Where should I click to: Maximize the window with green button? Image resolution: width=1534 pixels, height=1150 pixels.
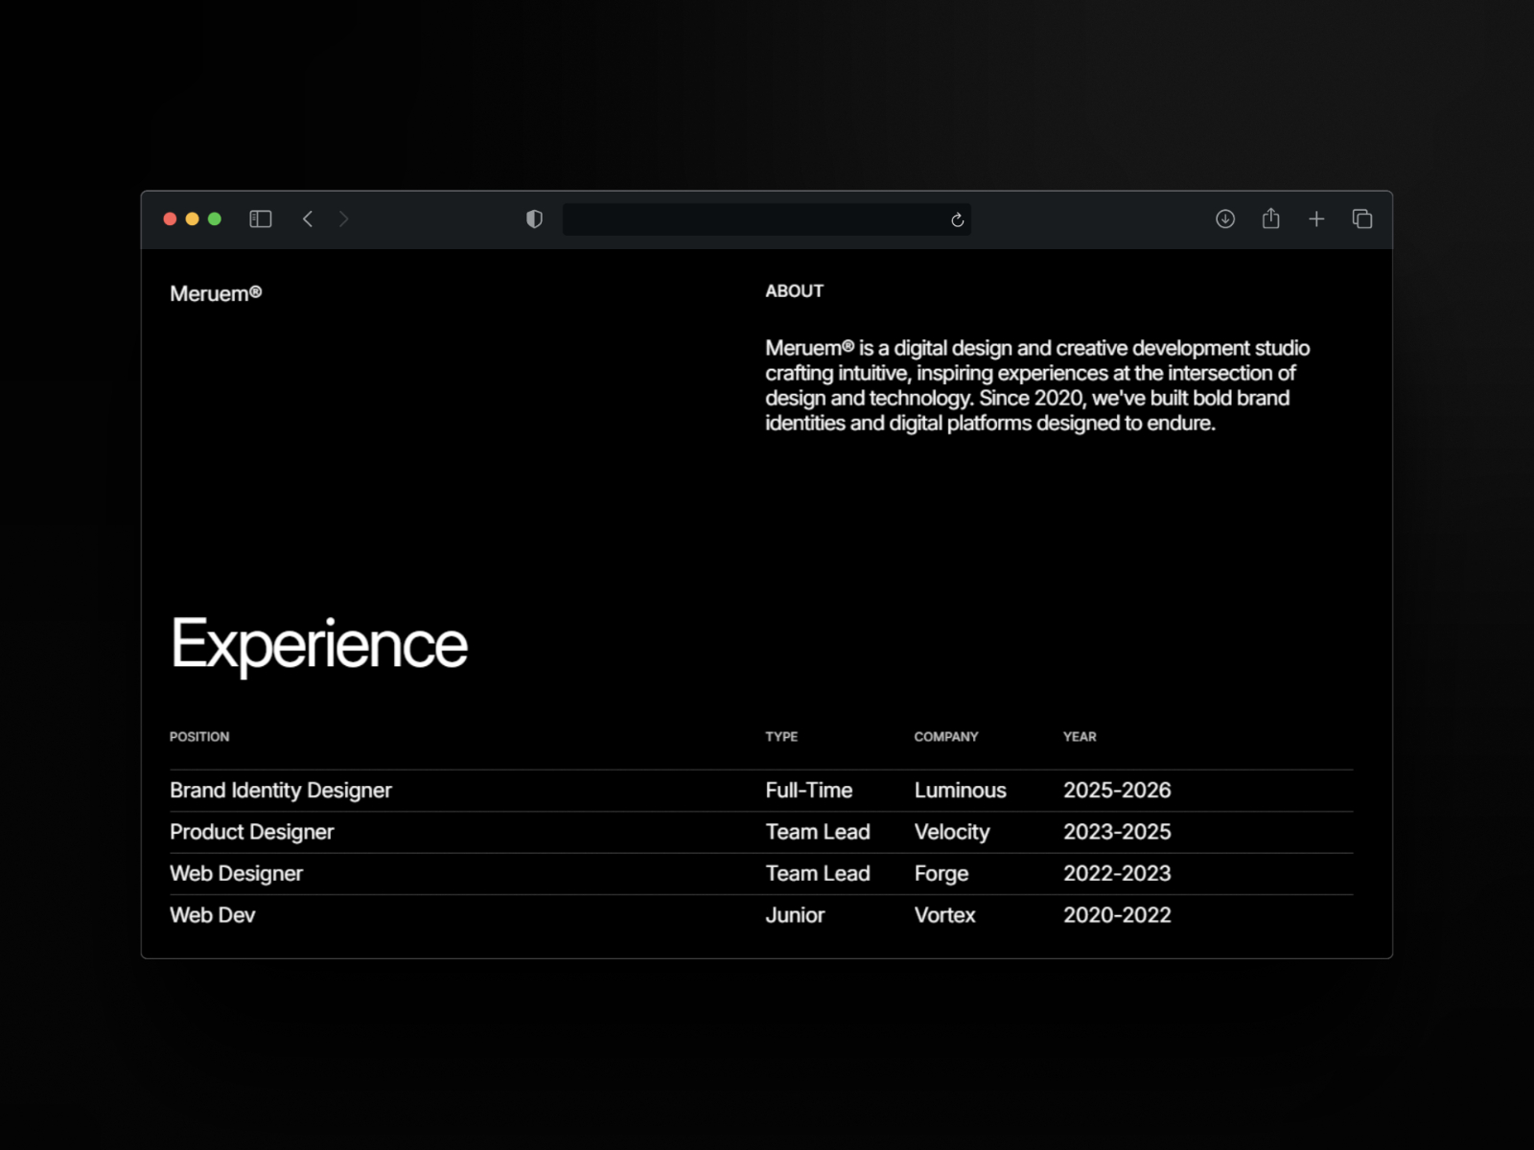click(x=215, y=219)
